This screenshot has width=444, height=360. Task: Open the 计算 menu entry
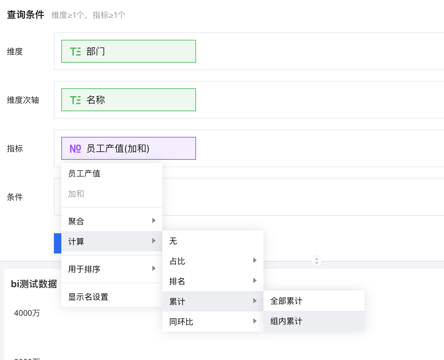pyautogui.click(x=76, y=242)
